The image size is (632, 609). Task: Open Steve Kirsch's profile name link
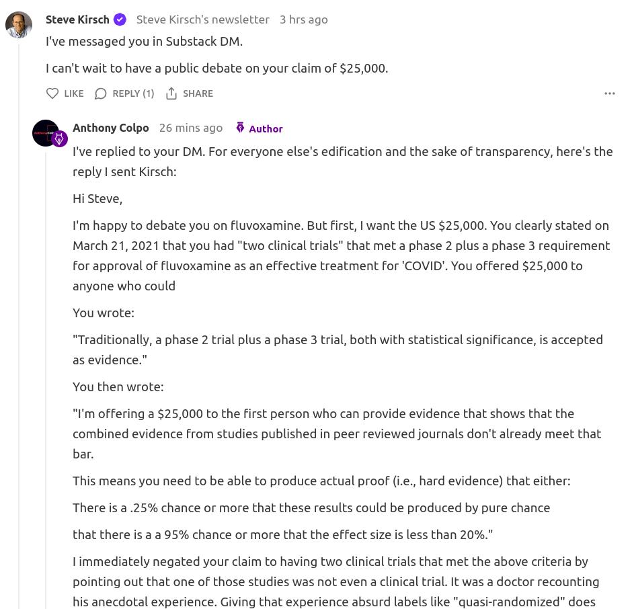tap(77, 19)
